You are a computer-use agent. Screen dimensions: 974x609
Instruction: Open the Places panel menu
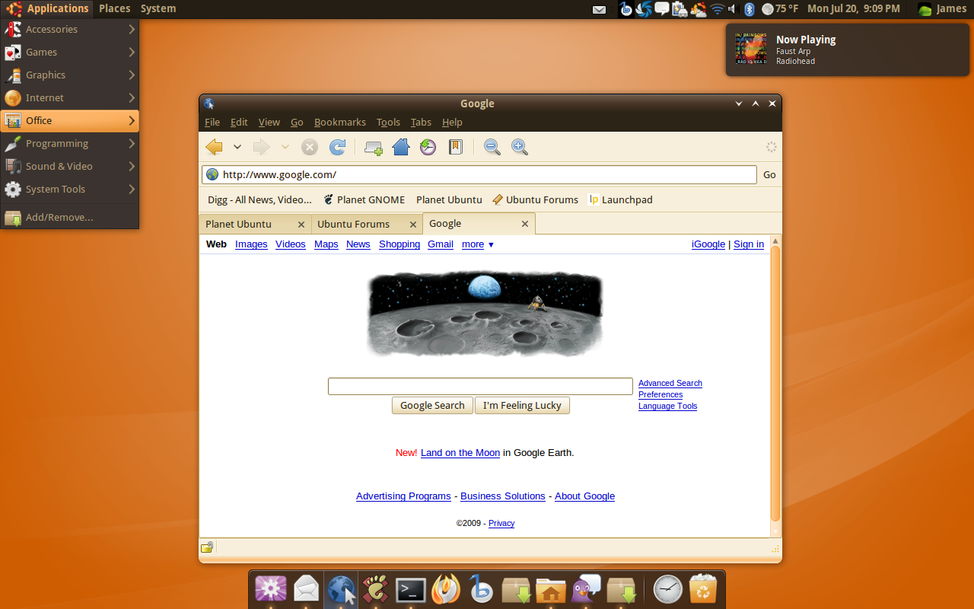114,8
